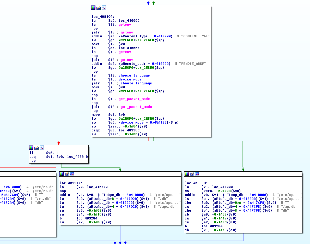Viewport: 310px width, 244px height.
Task: Select aEtcApc_db+4 operand
Action: (101, 207)
